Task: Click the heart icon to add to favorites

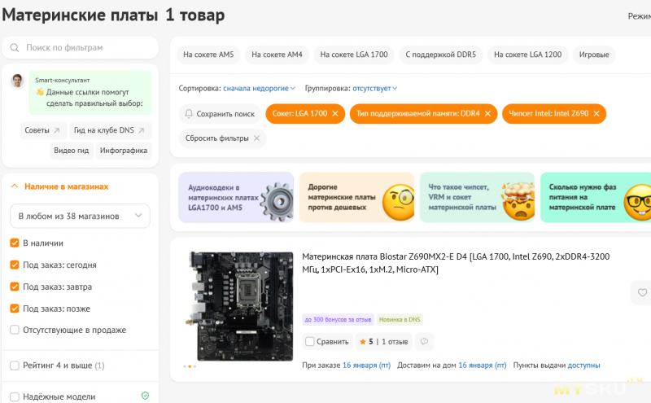Action: click(x=642, y=292)
